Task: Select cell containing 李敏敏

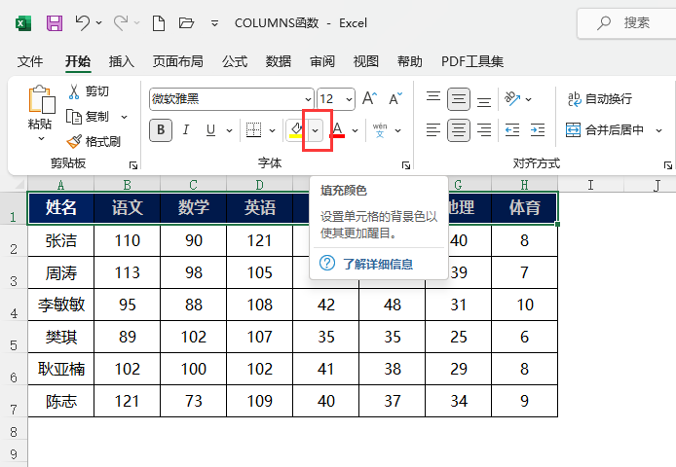Action: [x=60, y=305]
